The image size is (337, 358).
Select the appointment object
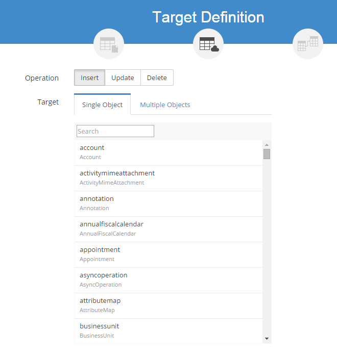[168, 254]
